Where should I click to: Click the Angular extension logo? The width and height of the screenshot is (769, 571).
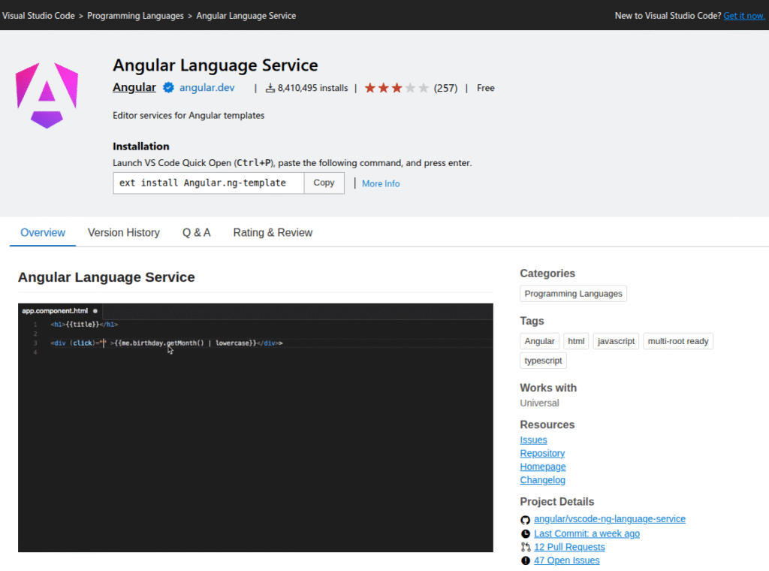coord(47,95)
